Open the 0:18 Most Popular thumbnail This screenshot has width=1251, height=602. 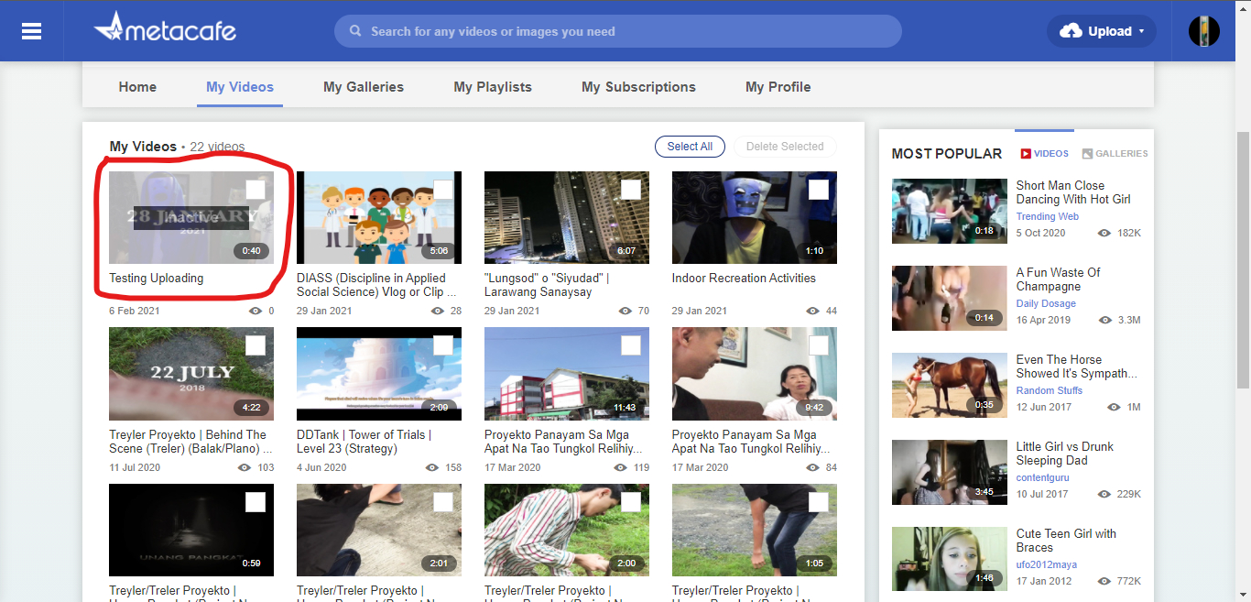[950, 213]
